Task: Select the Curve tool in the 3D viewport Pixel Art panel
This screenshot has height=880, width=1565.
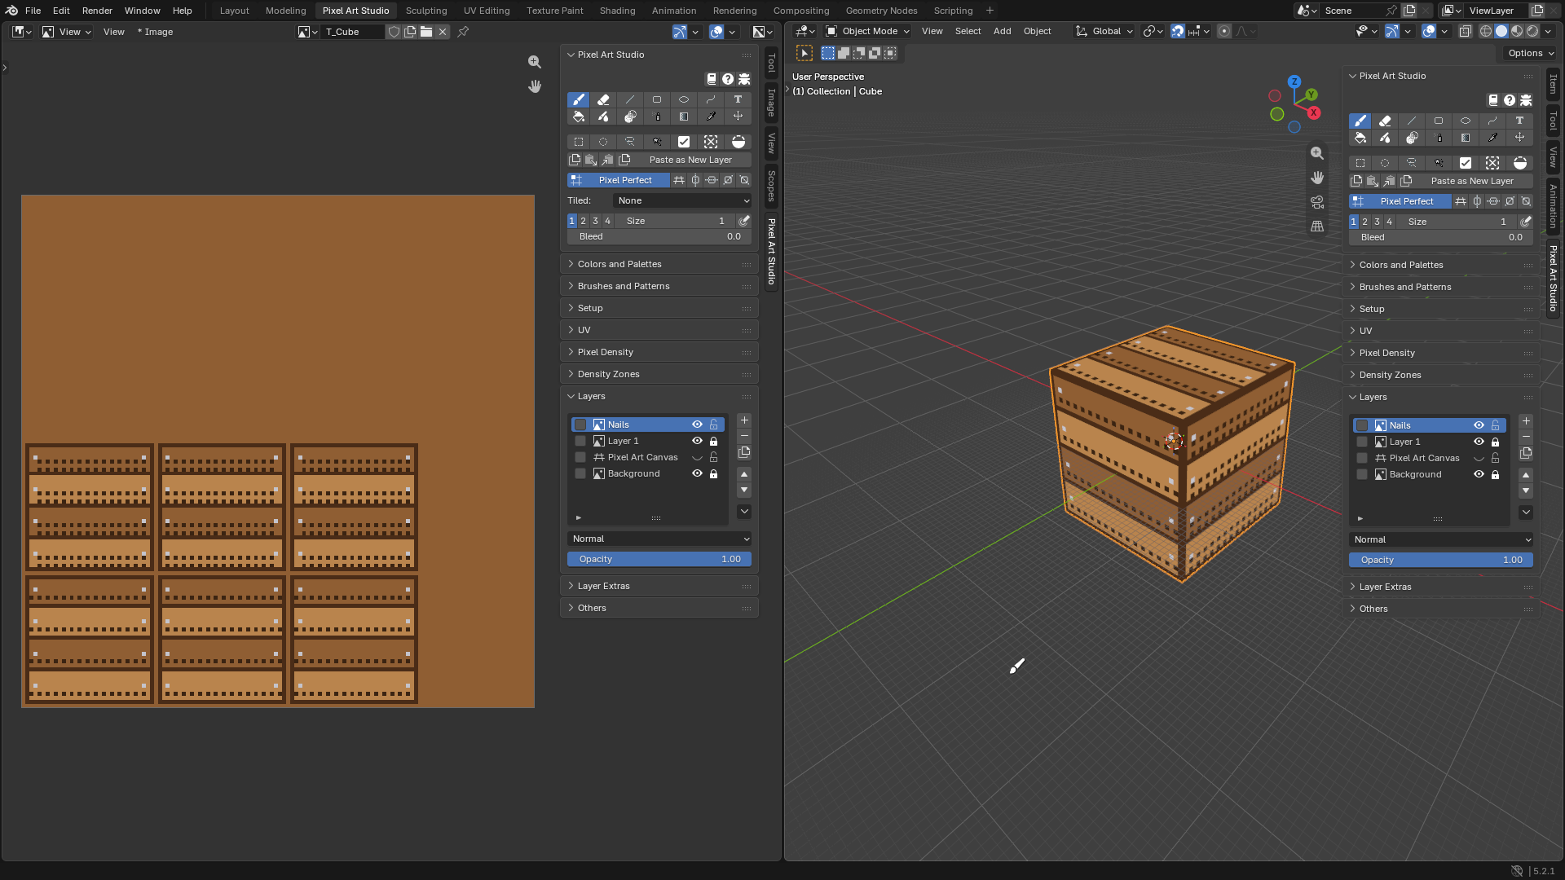Action: [x=1492, y=121]
